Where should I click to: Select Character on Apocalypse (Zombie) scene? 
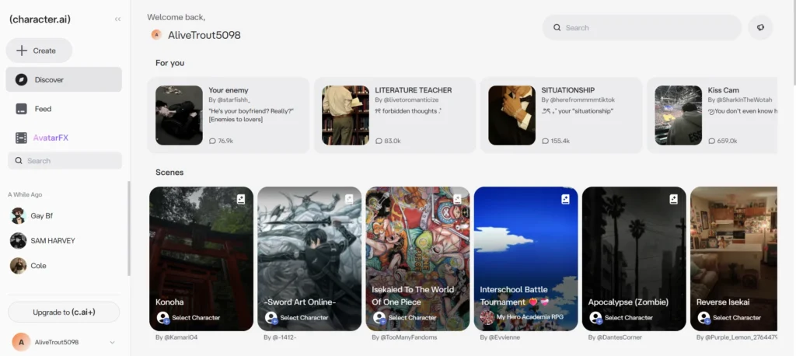click(x=621, y=318)
